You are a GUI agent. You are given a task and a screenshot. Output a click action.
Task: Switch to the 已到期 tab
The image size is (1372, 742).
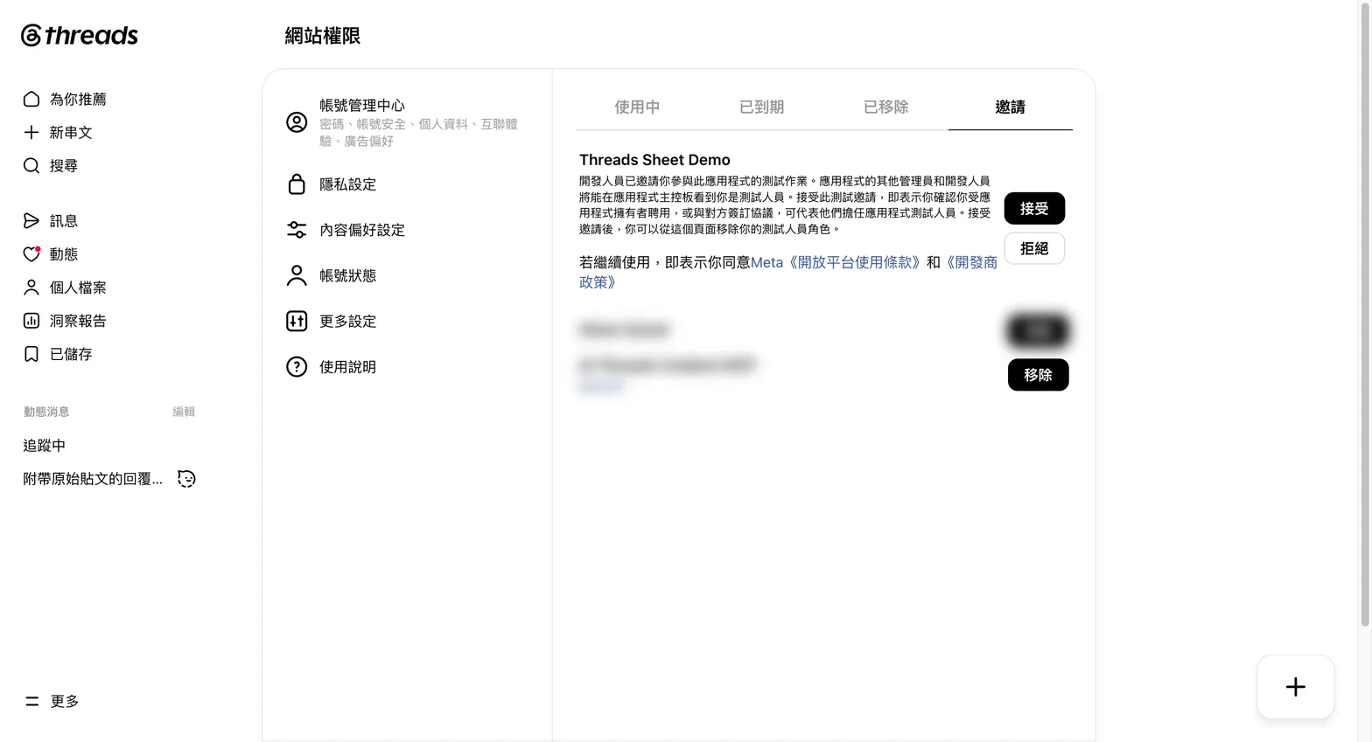click(x=761, y=107)
